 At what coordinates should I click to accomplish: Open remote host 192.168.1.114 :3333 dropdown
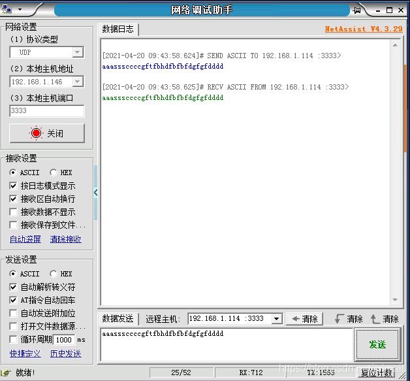[276, 319]
